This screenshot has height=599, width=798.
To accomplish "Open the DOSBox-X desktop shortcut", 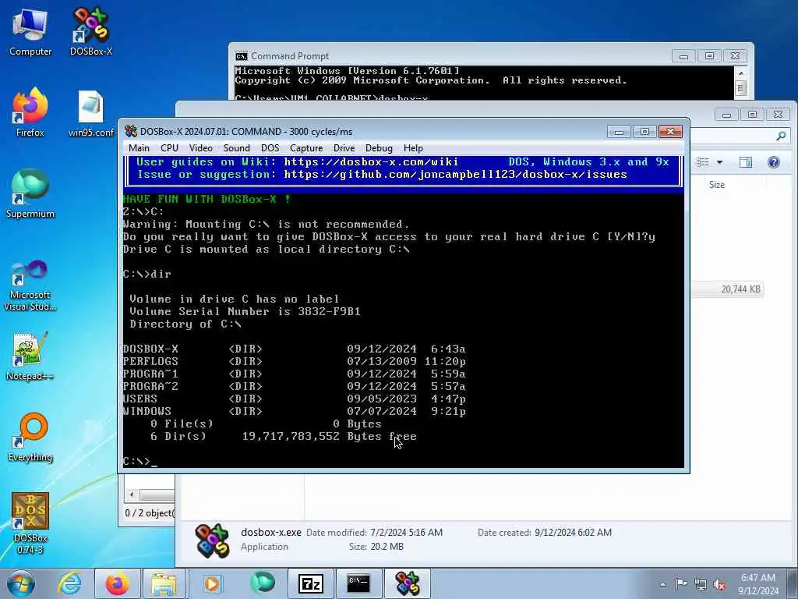I will click(90, 31).
